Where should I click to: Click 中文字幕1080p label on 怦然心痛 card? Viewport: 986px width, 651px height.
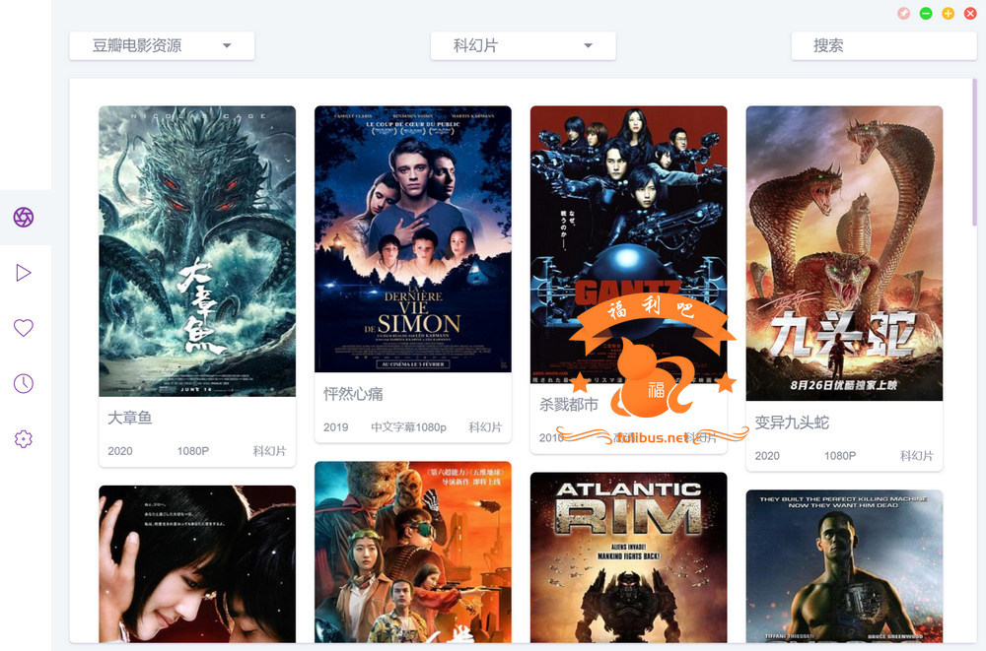[x=409, y=427]
